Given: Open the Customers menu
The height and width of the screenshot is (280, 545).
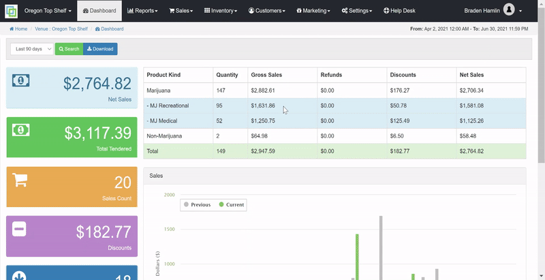Looking at the screenshot, I should click(x=267, y=11).
